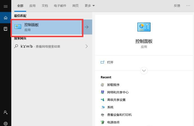Click the large 控制面板 icon in preview pane
This screenshot has width=194, height=126.
[x=144, y=27]
